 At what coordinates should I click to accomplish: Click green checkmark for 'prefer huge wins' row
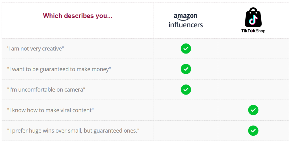pyautogui.click(x=253, y=130)
